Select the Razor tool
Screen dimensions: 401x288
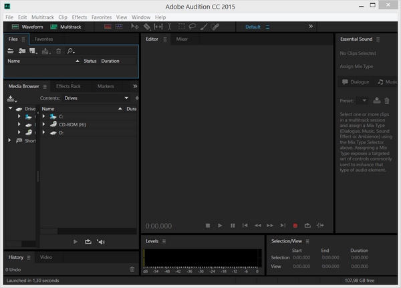tap(147, 27)
